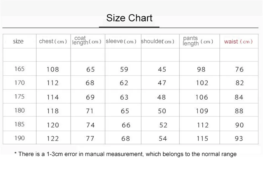Select shoulder value 50 for size 180
Image resolution: width=263 pixels, height=173 pixels.
point(162,111)
